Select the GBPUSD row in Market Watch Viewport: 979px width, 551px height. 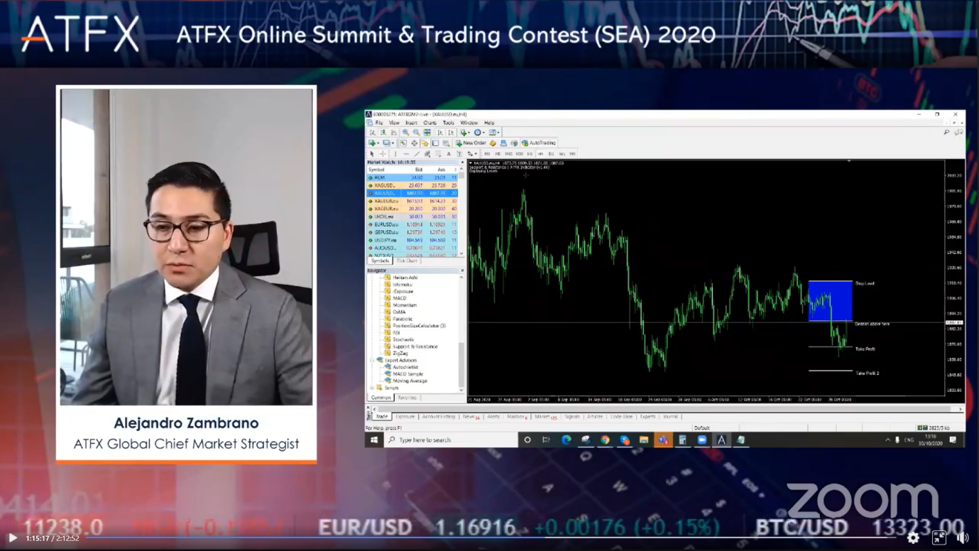tap(412, 232)
